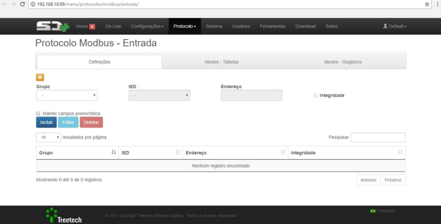The height and width of the screenshot is (224, 441).
Task: Go to Home in navbar
Action: click(82, 26)
